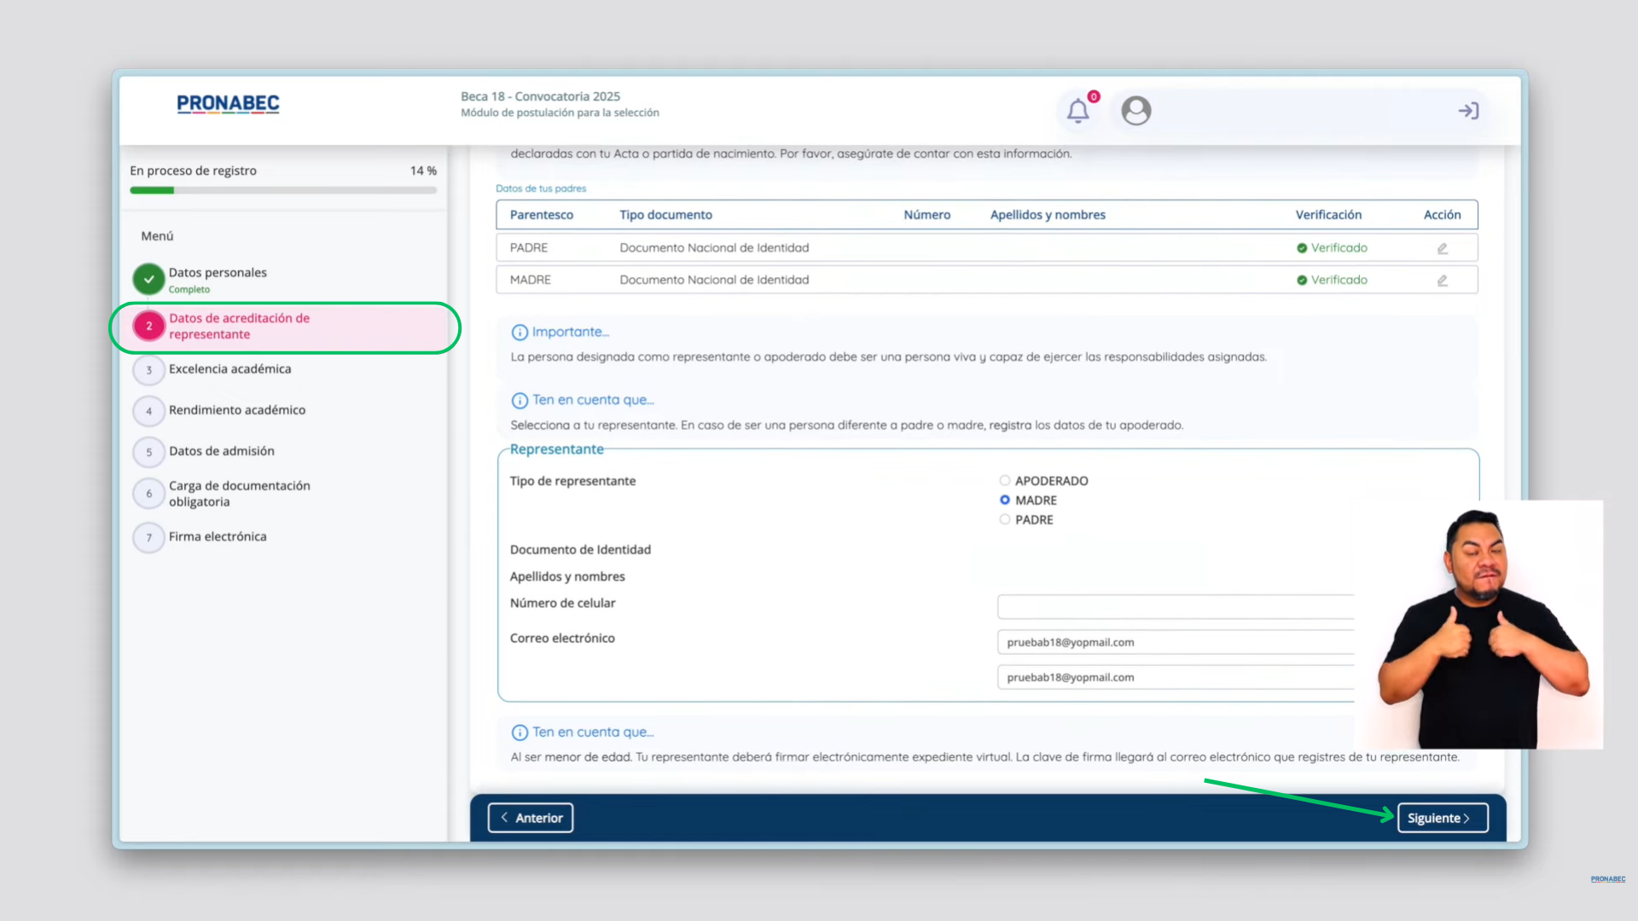Click the logout arrow icon
Image resolution: width=1638 pixels, height=921 pixels.
(1468, 111)
